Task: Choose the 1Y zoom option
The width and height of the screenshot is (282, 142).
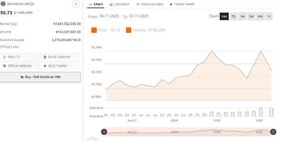Action: (x=269, y=16)
